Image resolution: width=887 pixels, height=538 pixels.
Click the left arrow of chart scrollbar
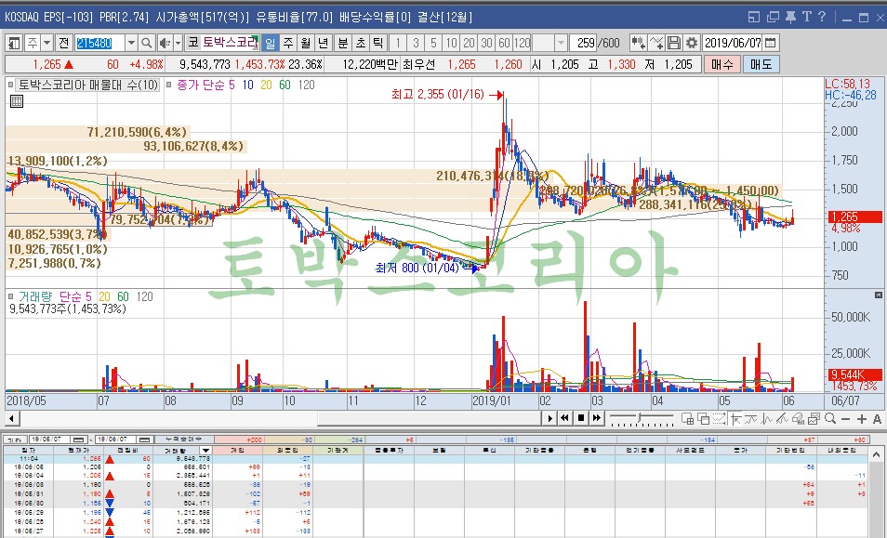coord(11,418)
